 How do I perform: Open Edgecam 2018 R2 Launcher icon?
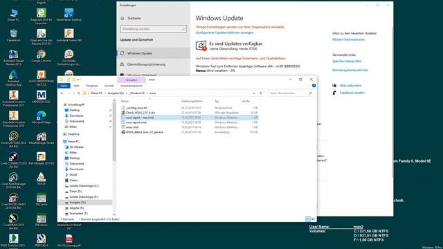coord(42,16)
